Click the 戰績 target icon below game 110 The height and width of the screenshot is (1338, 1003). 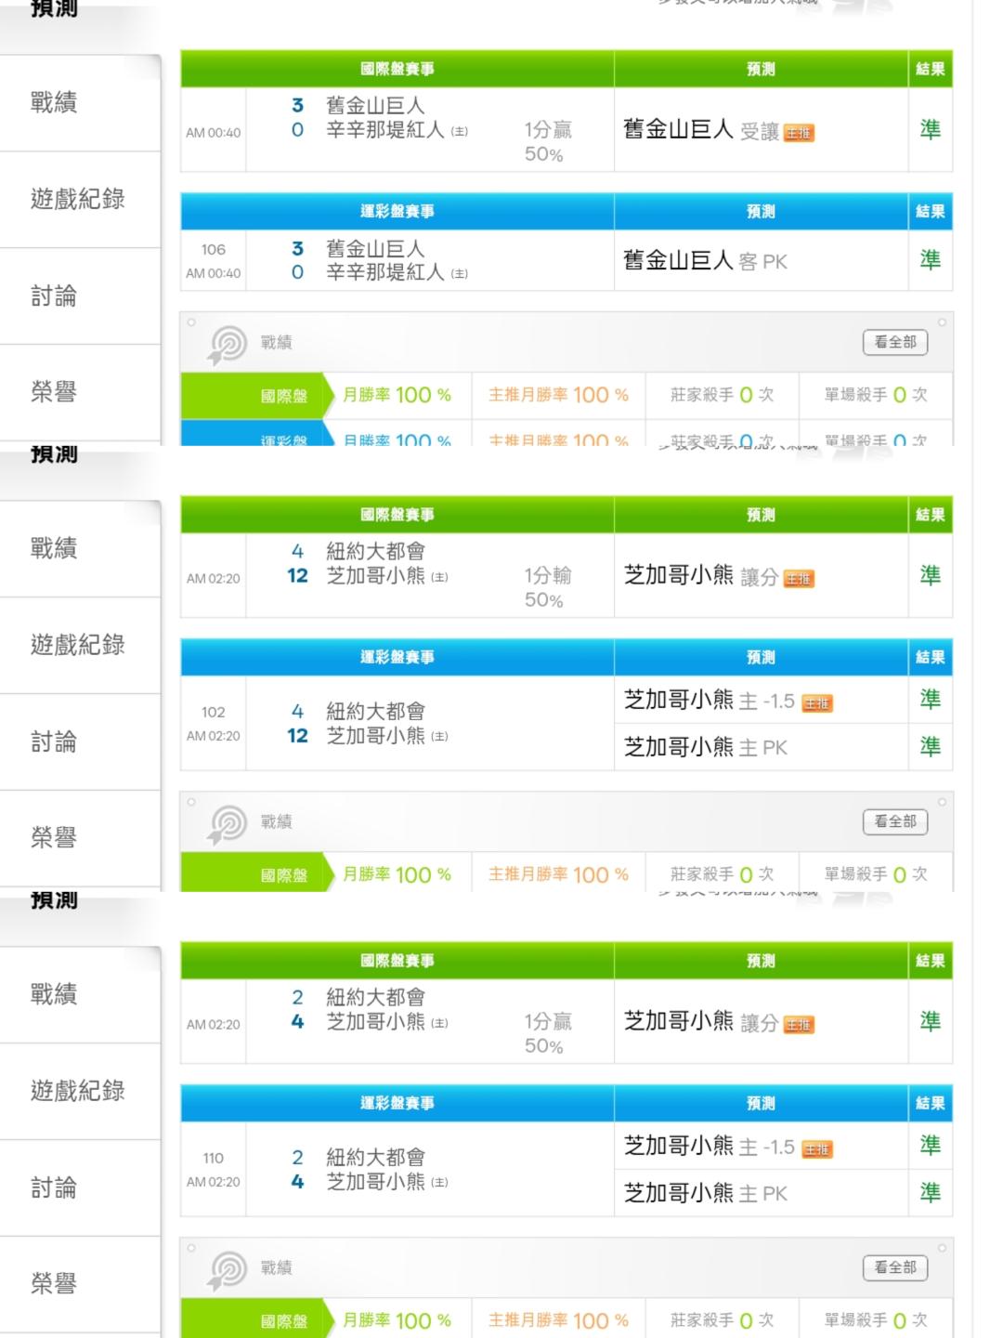pos(228,1269)
